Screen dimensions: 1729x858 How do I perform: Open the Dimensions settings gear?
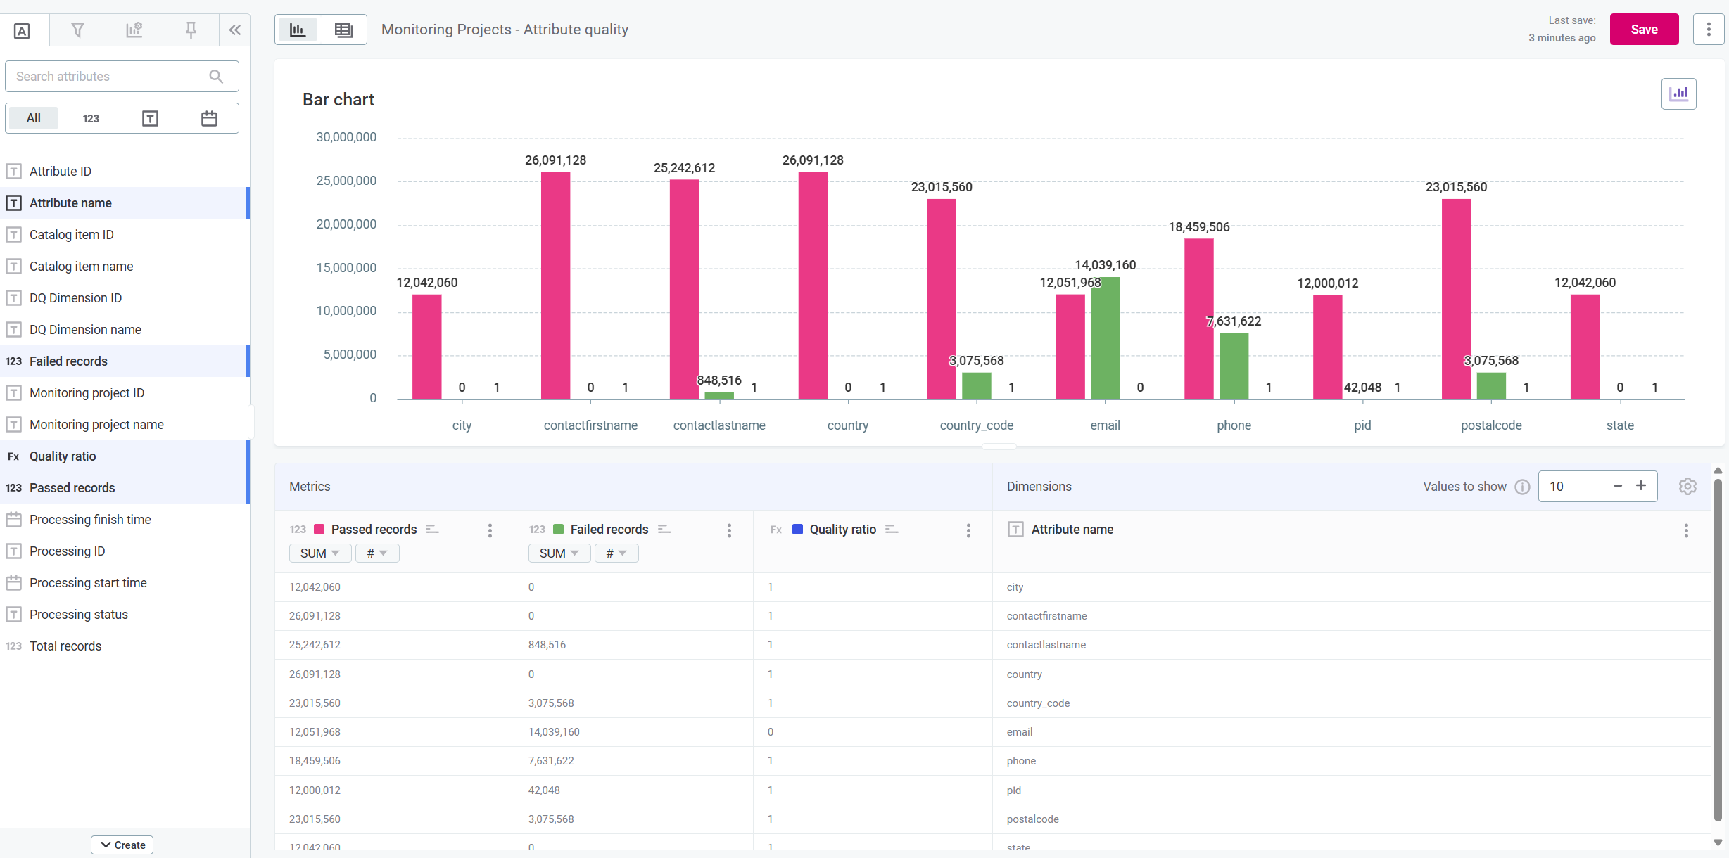pyautogui.click(x=1687, y=486)
